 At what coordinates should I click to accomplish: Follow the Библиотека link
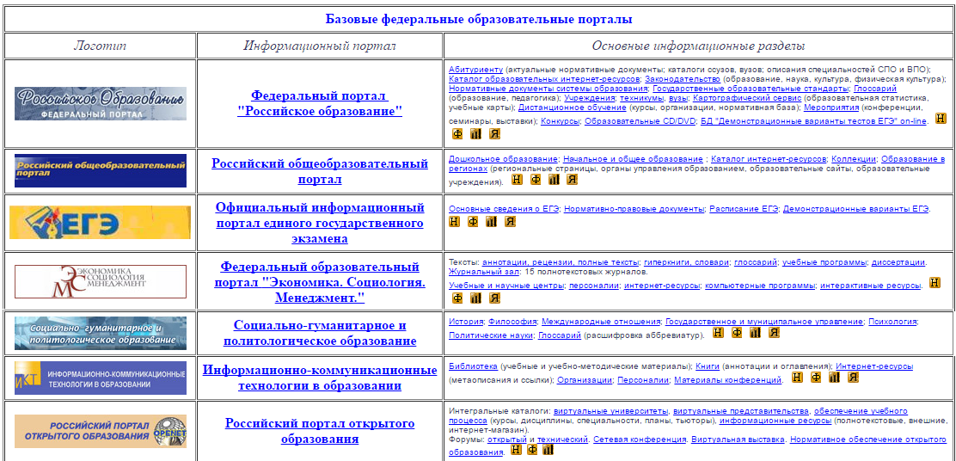(473, 366)
